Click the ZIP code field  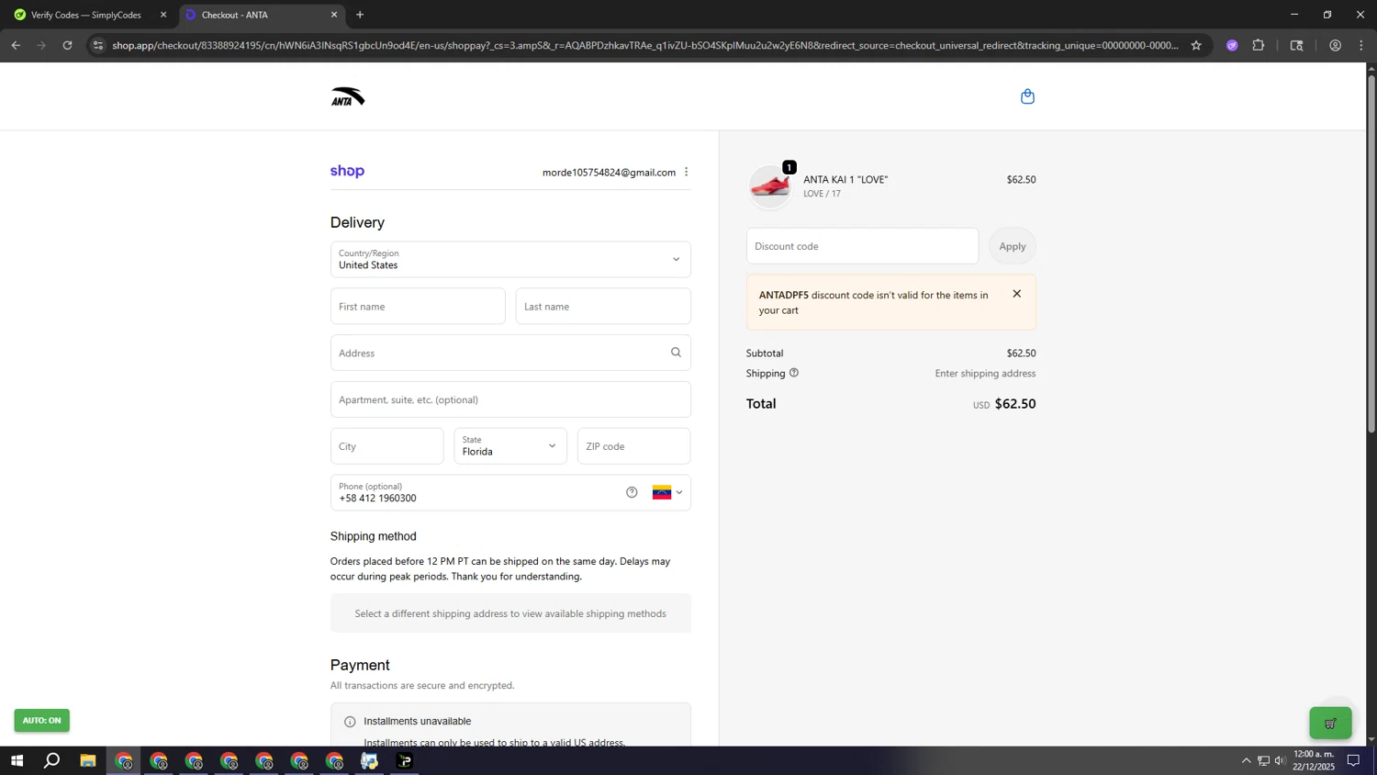634,446
